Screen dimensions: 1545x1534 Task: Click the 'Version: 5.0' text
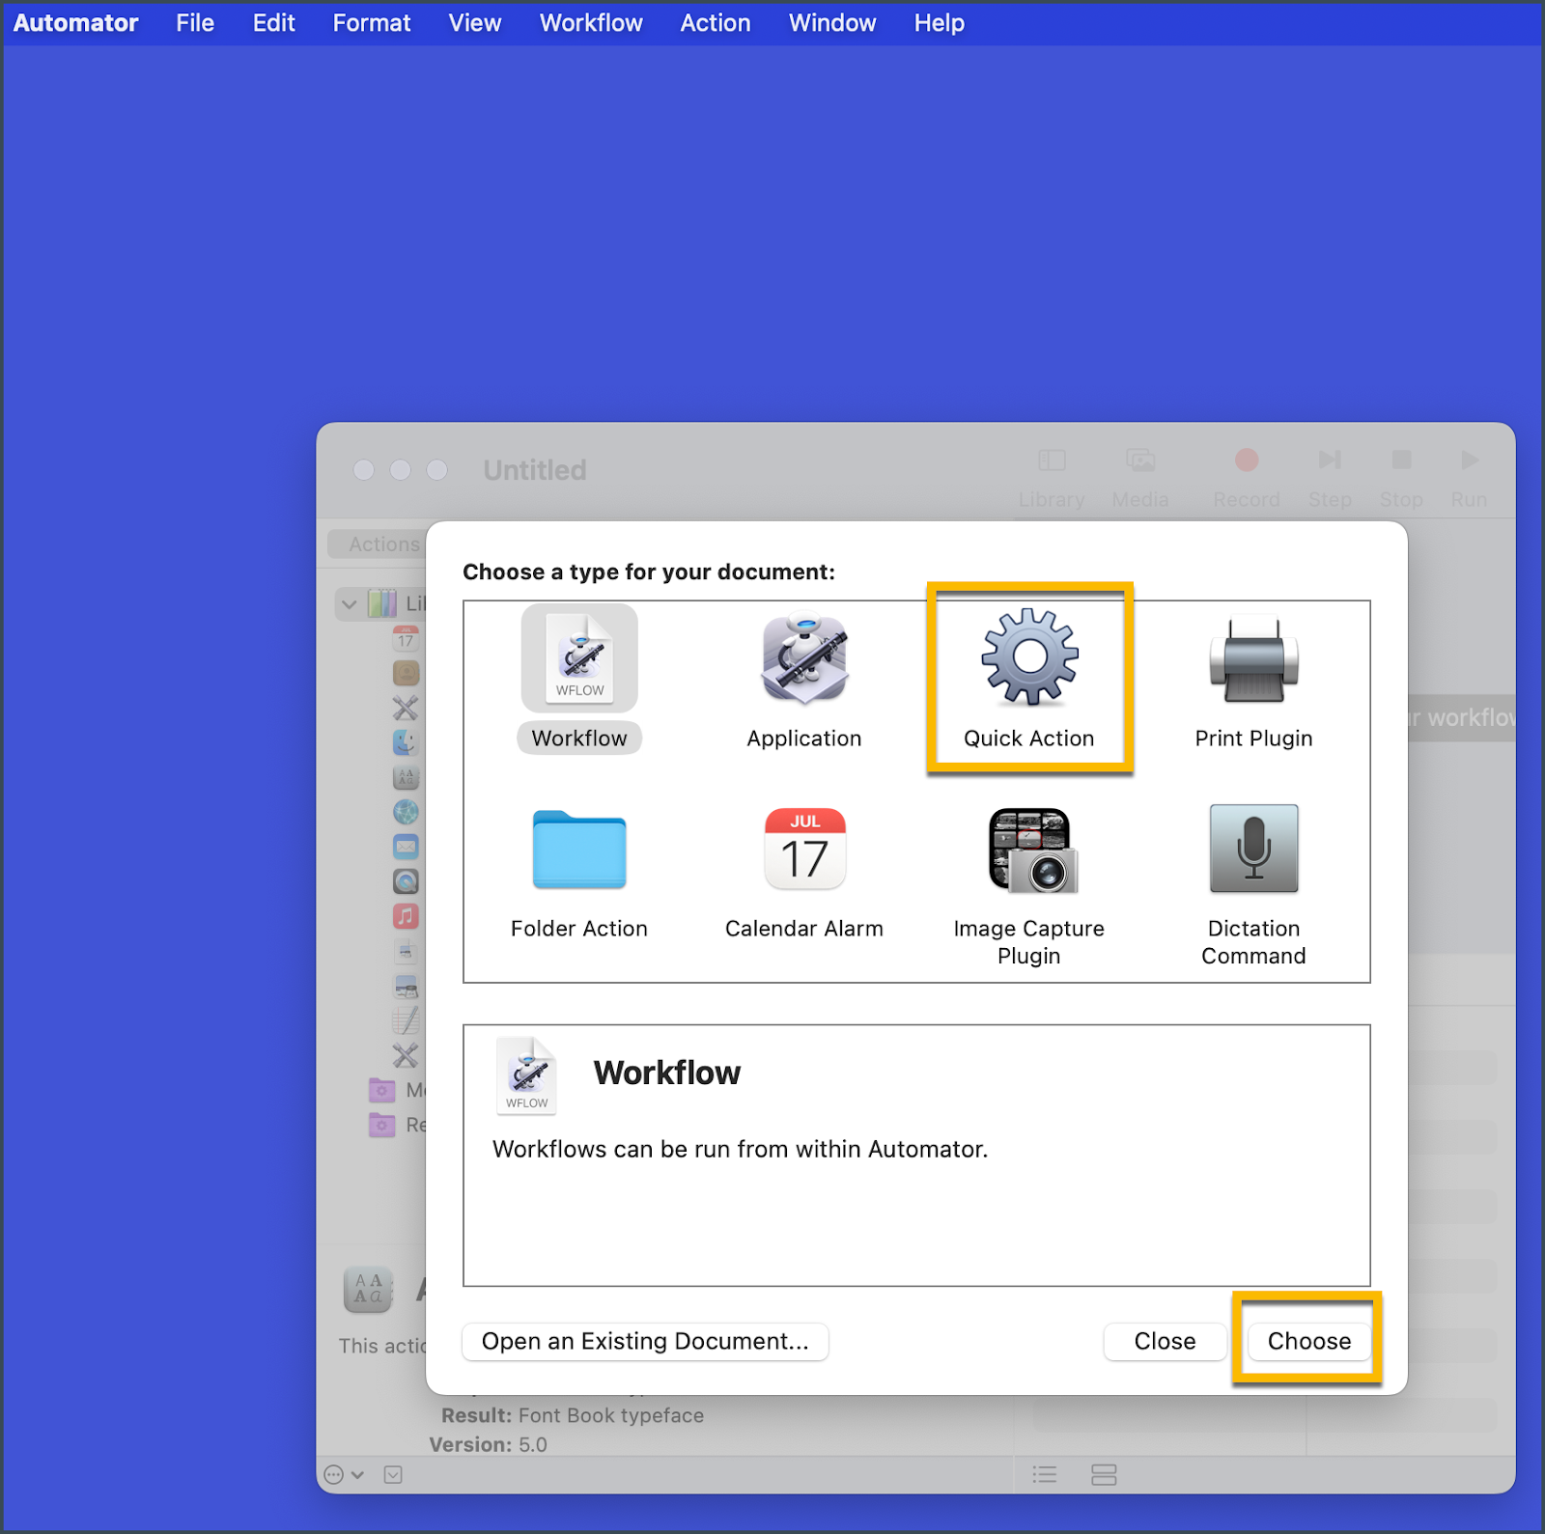[489, 1444]
